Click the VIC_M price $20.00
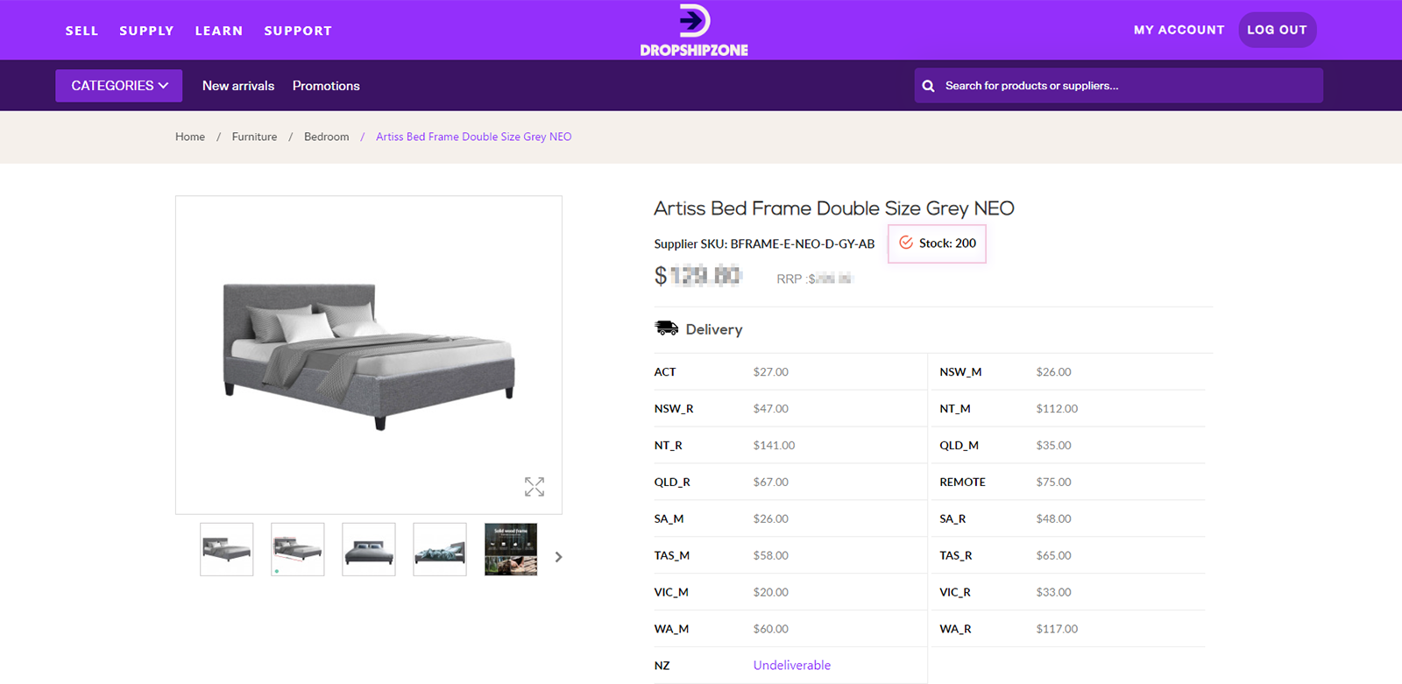1402x684 pixels. point(771,593)
